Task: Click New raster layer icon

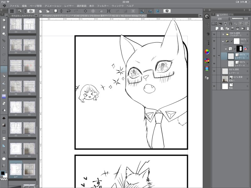Action: pyautogui.click(x=217, y=29)
